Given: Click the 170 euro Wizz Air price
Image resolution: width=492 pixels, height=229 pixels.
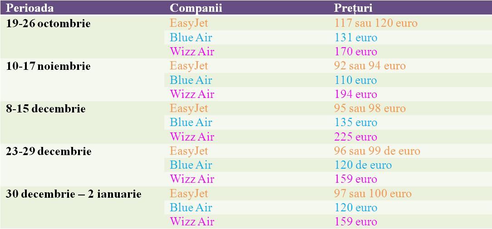Looking at the screenshot, I should (x=355, y=52).
